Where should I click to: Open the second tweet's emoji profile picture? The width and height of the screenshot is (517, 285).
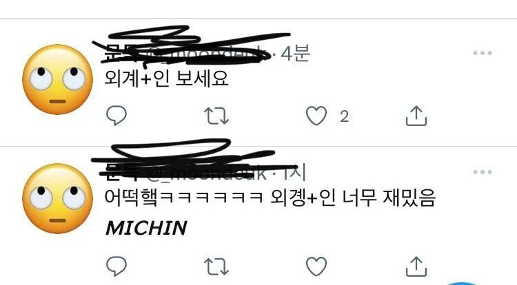pos(57,198)
